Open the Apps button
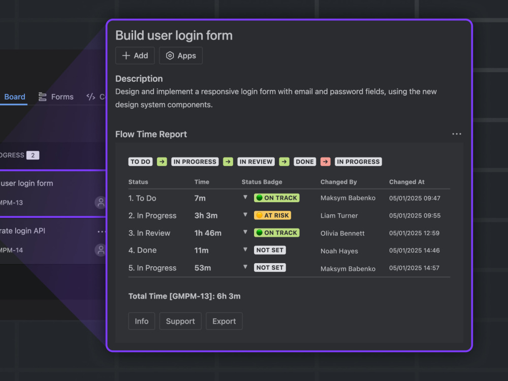The height and width of the screenshot is (381, 508). 181,55
